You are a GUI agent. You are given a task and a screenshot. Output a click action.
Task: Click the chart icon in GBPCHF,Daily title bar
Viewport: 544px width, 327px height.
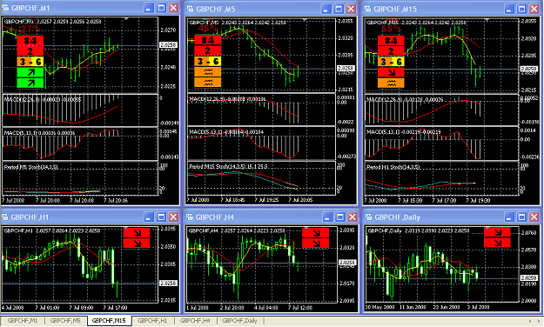pyautogui.click(x=369, y=217)
